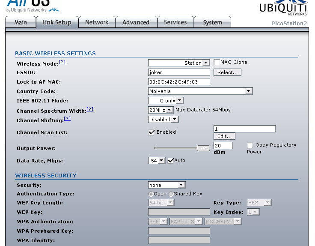Click the Output Power dBm value field

click(x=223, y=145)
